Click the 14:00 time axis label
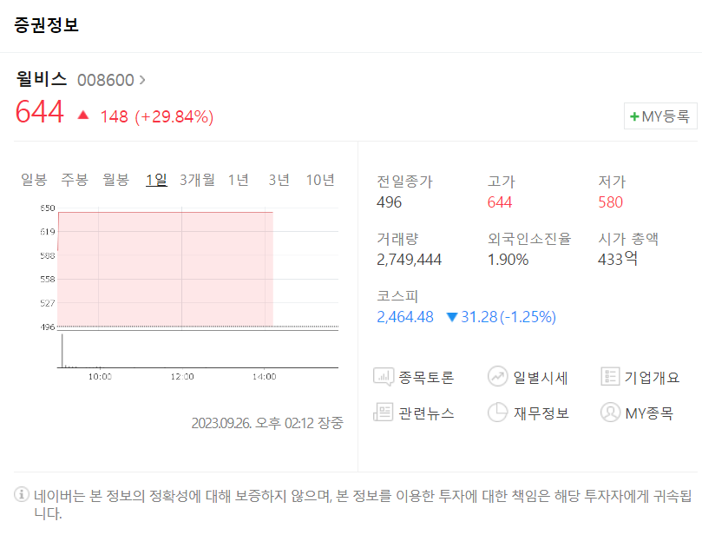 265,377
